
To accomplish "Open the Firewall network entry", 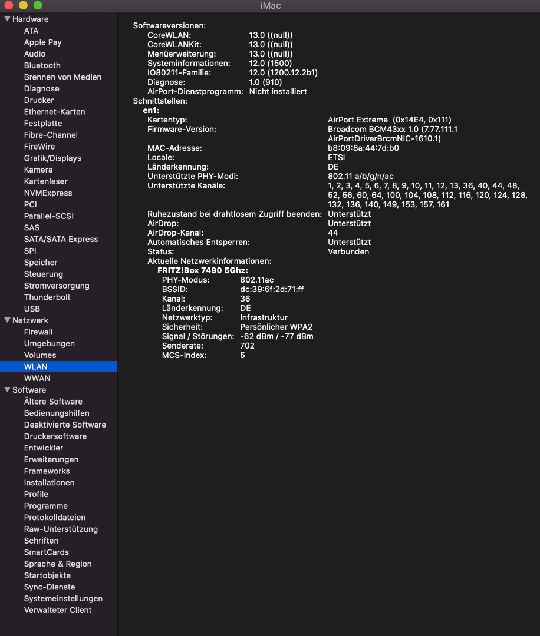I will tap(38, 332).
